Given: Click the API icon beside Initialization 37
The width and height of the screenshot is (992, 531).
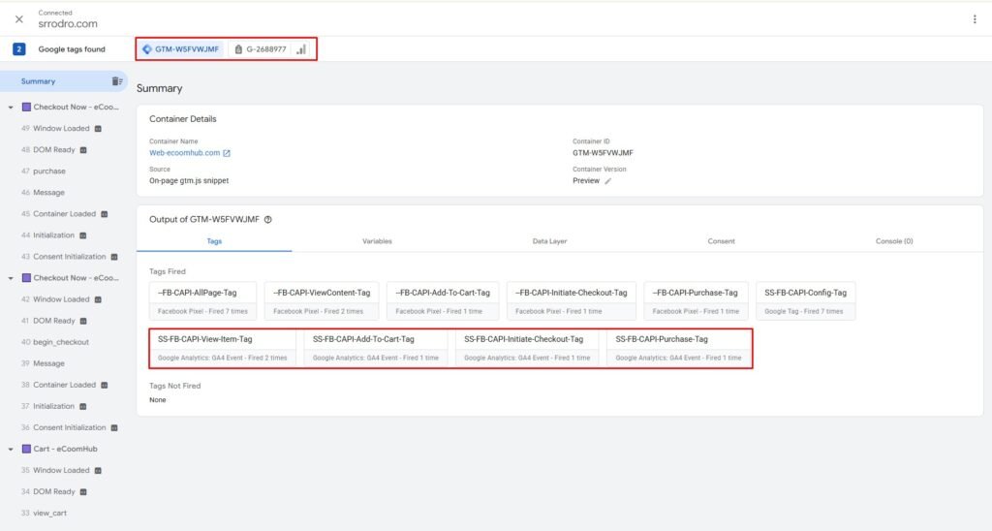Looking at the screenshot, I should coord(83,406).
